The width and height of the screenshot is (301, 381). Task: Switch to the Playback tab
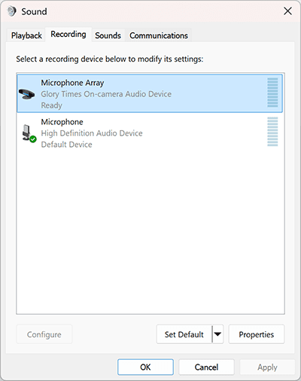click(26, 35)
